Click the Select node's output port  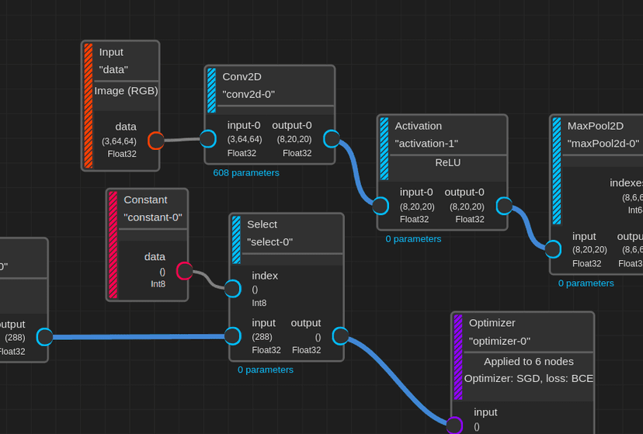340,336
